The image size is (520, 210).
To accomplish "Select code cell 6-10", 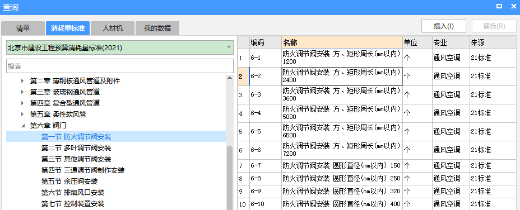I will click(265, 204).
